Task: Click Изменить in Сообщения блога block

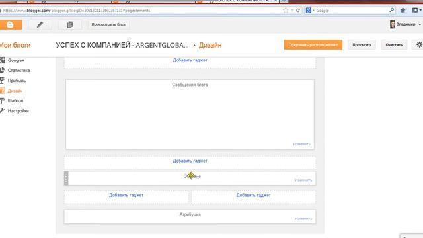Action: click(x=301, y=144)
